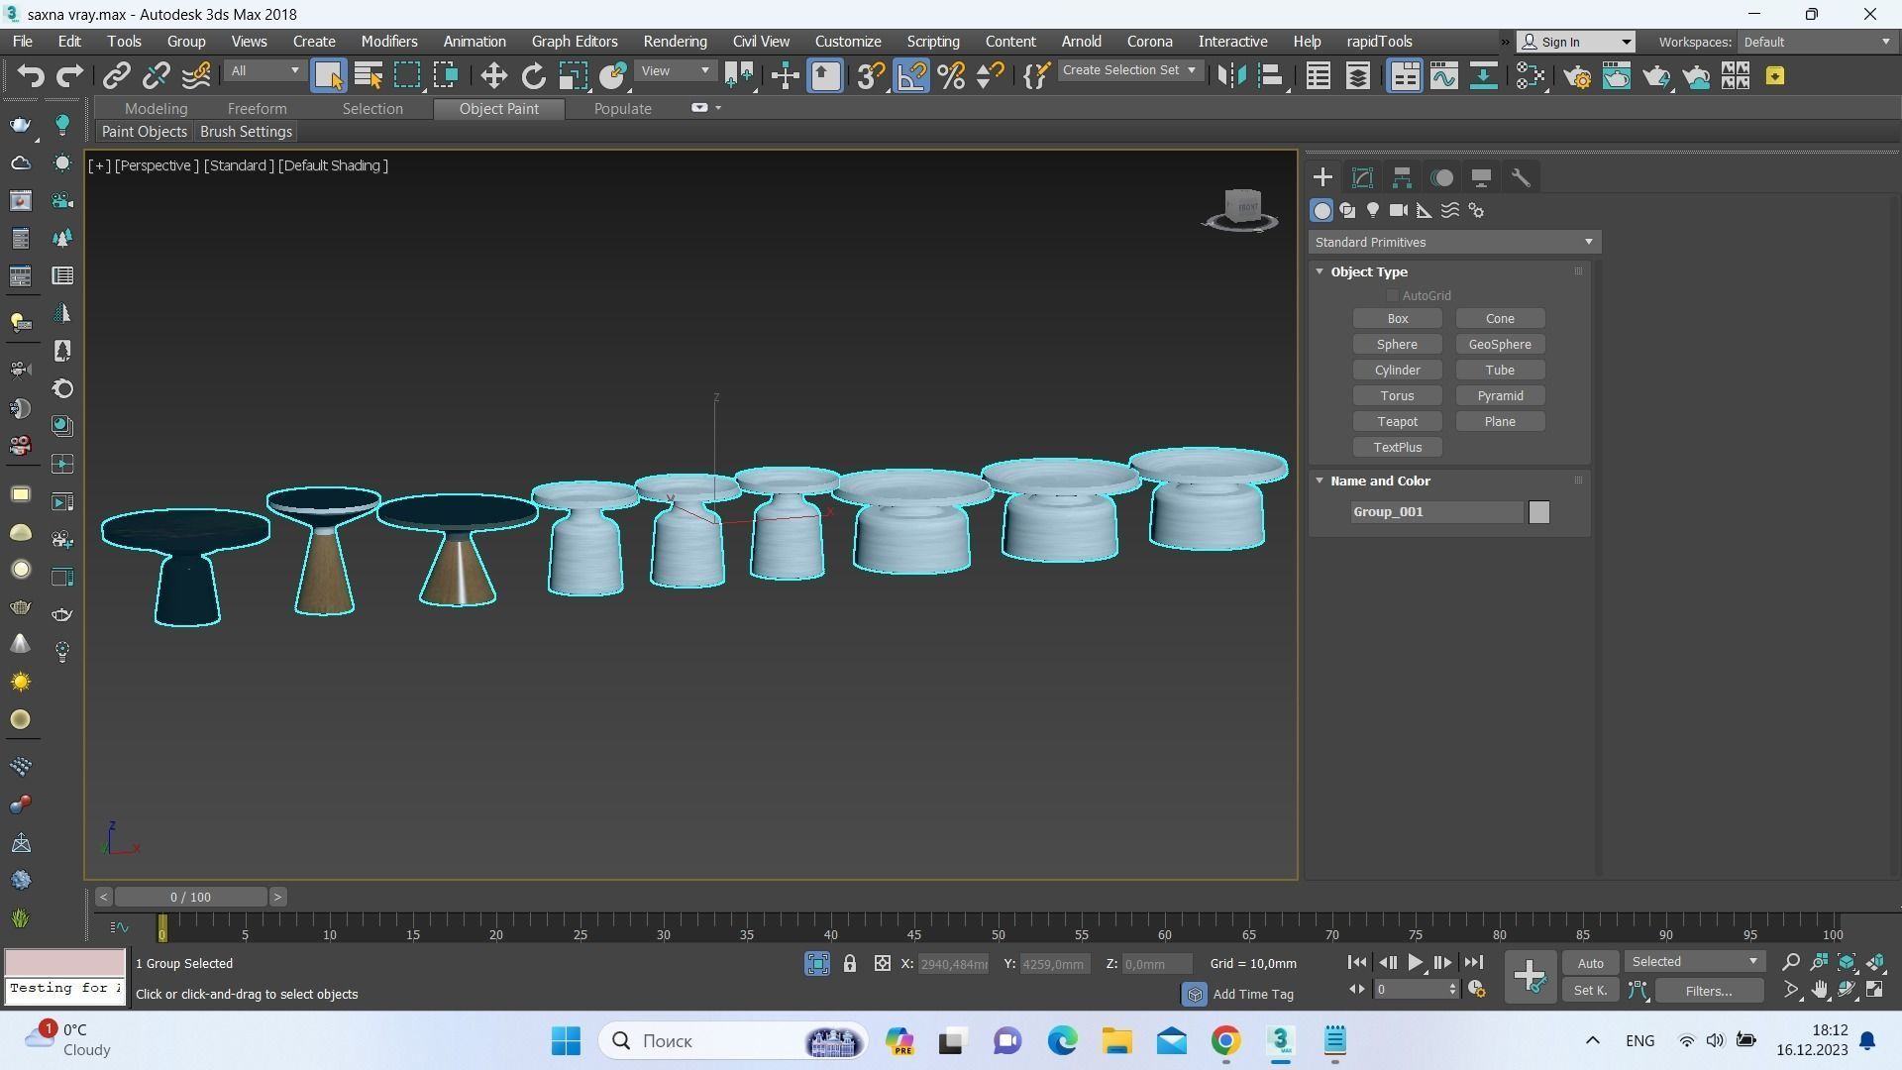Play the animation

pos(1415,963)
